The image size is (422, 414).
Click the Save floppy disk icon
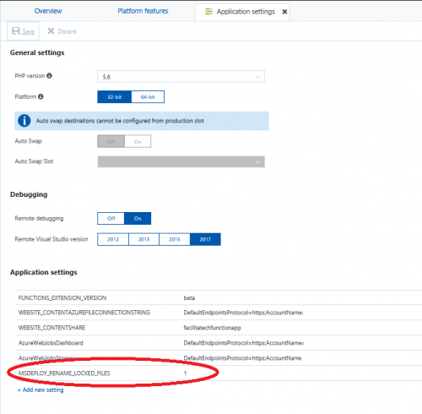(15, 31)
